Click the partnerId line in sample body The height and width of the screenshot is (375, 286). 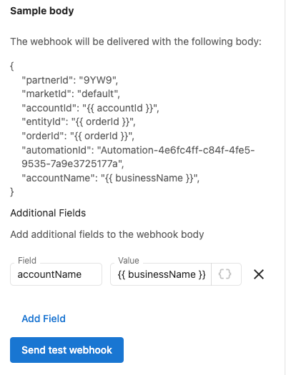point(70,80)
